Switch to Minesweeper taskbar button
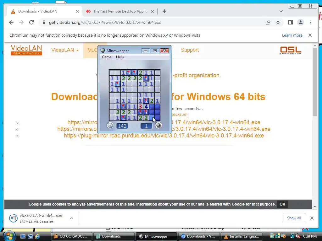Image resolution: width=322 pixels, height=241 pixels. coord(156,236)
